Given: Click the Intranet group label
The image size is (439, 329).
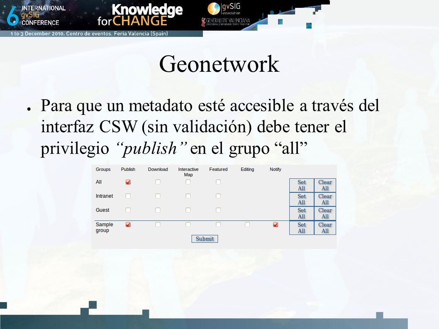Looking at the screenshot, I should pyautogui.click(x=105, y=196).
